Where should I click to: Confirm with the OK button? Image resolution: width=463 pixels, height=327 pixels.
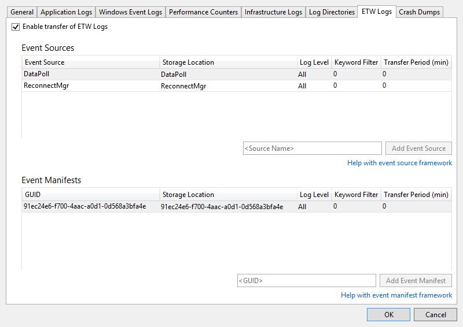coord(388,315)
